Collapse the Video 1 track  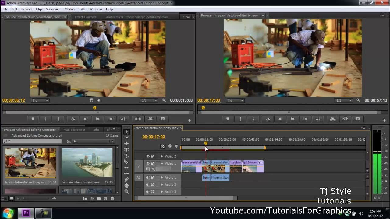[x=162, y=163]
